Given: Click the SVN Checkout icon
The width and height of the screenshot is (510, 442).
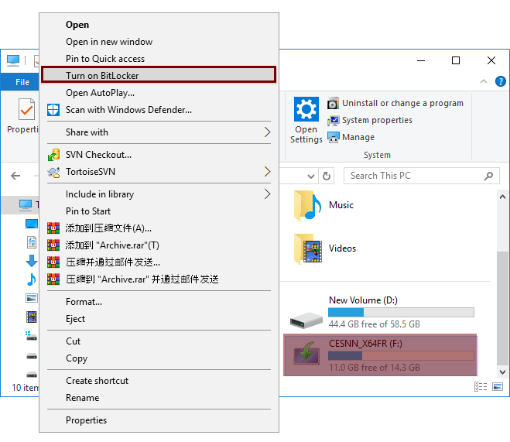Looking at the screenshot, I should coord(53,155).
